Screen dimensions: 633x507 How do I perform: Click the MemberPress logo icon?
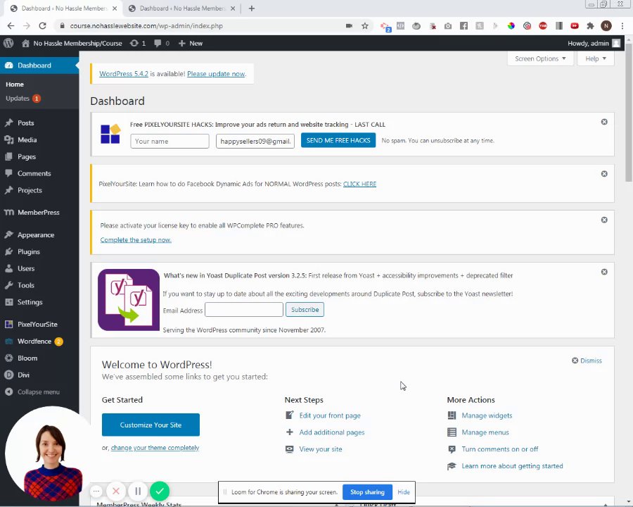pyautogui.click(x=9, y=212)
